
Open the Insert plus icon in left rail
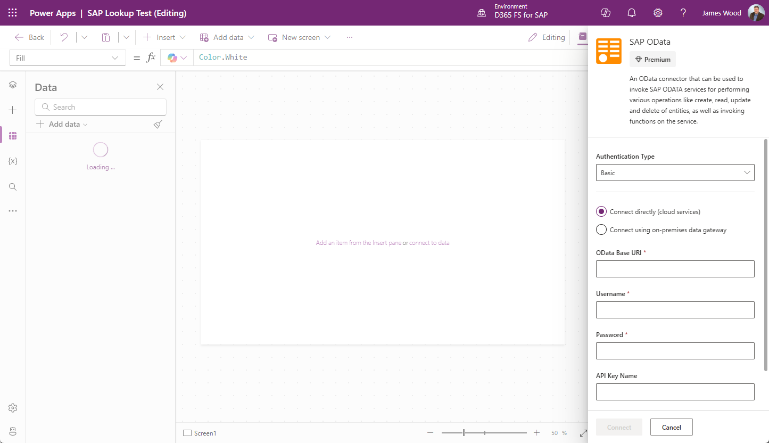click(x=13, y=110)
